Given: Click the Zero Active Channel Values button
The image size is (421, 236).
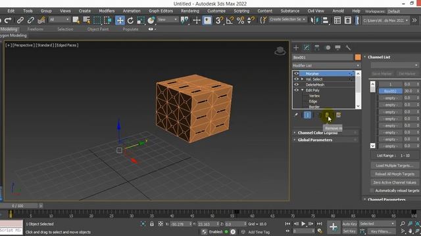Looking at the screenshot, I should click(395, 182).
